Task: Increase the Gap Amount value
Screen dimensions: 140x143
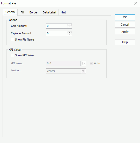Action: tap(70, 25)
